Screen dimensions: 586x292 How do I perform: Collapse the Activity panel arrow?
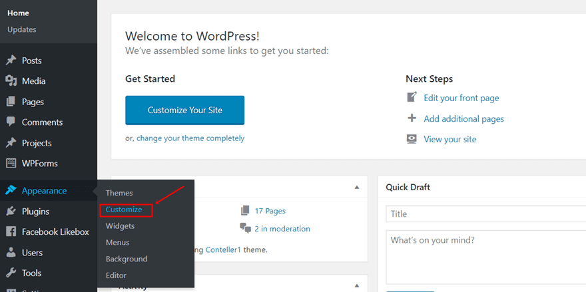tap(357, 285)
